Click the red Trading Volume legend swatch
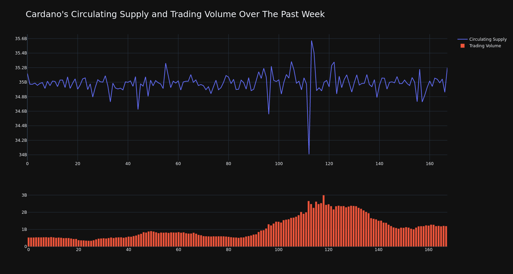Image resolution: width=513 pixels, height=274 pixels. pyautogui.click(x=462, y=46)
